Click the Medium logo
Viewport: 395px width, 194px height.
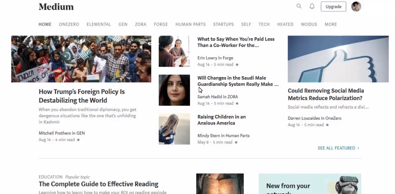tap(56, 7)
